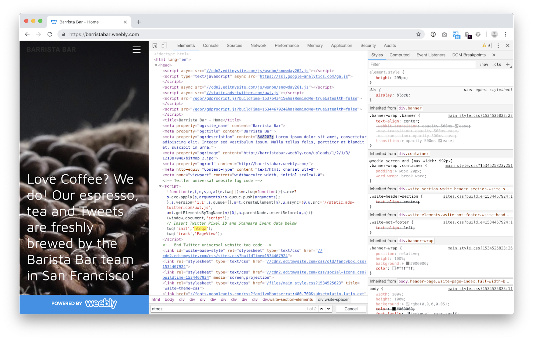Add a new style rule with the plus icon
533x340 pixels.
point(508,64)
